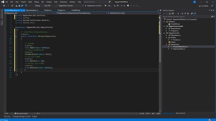Screen dimensions: 216x121
Task: Select CreateDb.sql in Solution Explorer
Action: tap(175, 24)
